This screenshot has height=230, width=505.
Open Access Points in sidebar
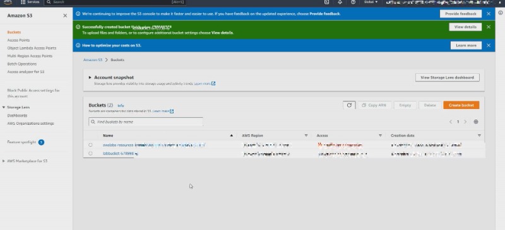18,40
